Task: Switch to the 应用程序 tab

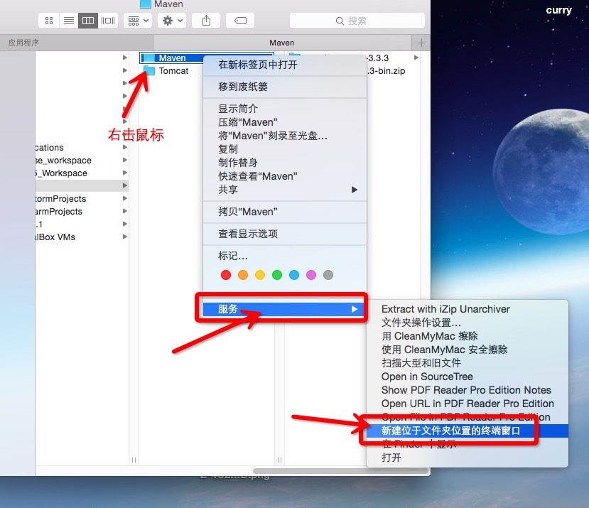Action: click(x=77, y=43)
